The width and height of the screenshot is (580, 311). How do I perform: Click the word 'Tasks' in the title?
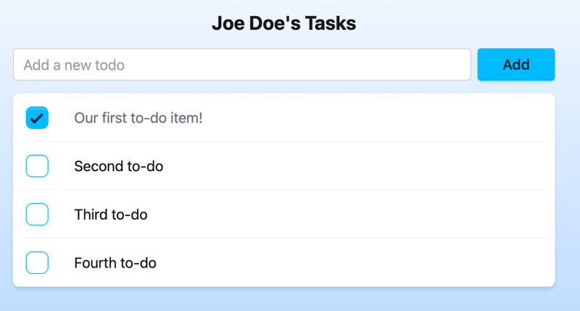330,23
